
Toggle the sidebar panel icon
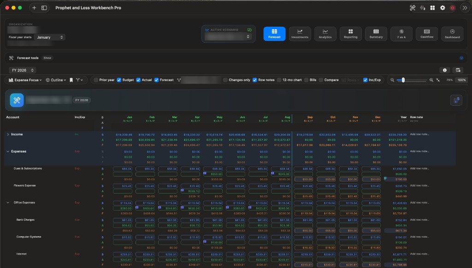tap(44, 8)
